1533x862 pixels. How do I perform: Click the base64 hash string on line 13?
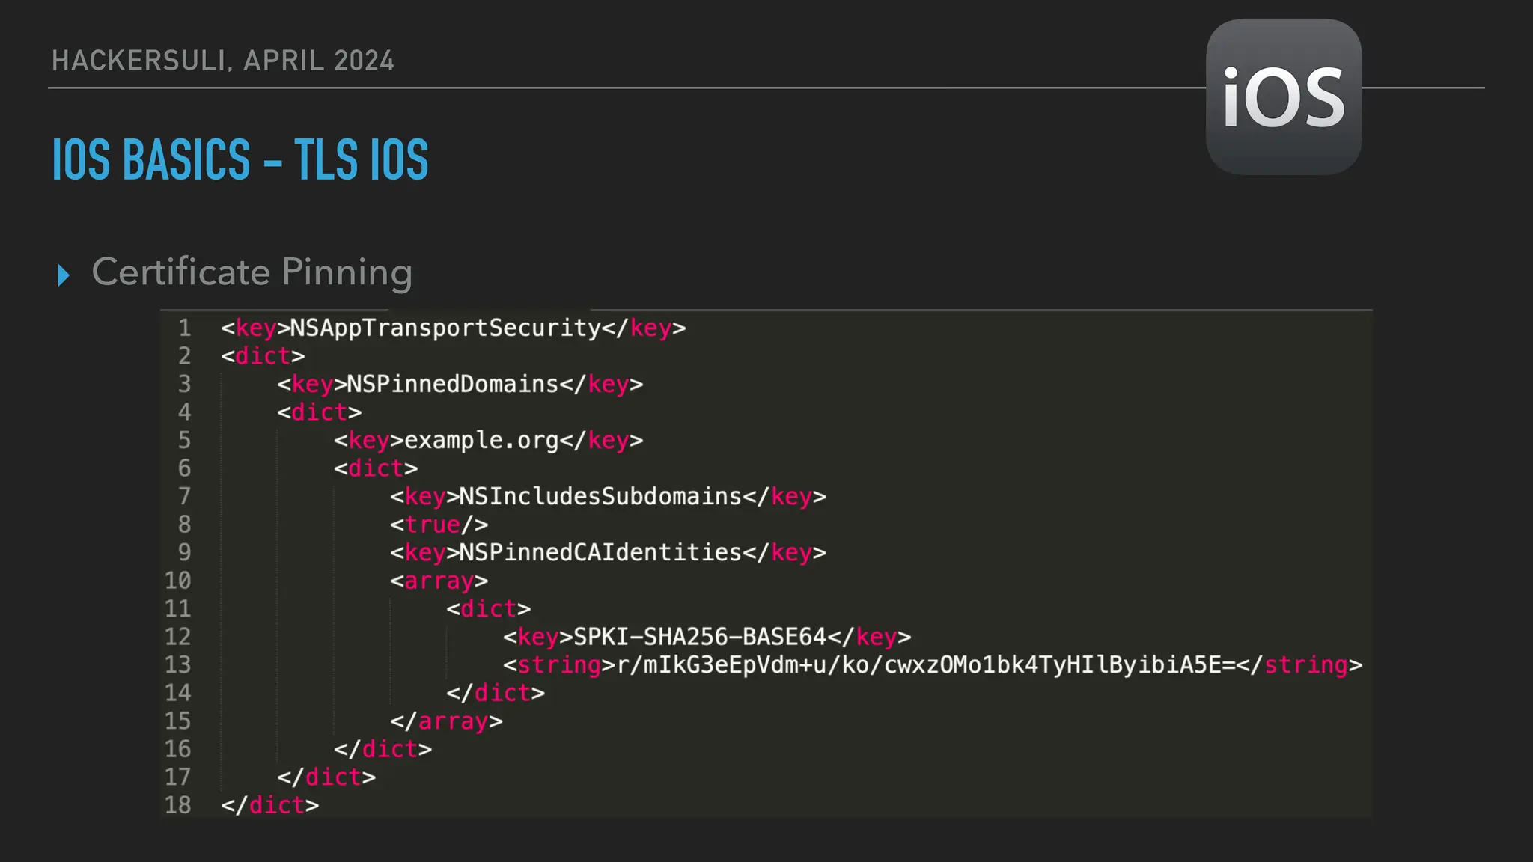pyautogui.click(x=926, y=665)
